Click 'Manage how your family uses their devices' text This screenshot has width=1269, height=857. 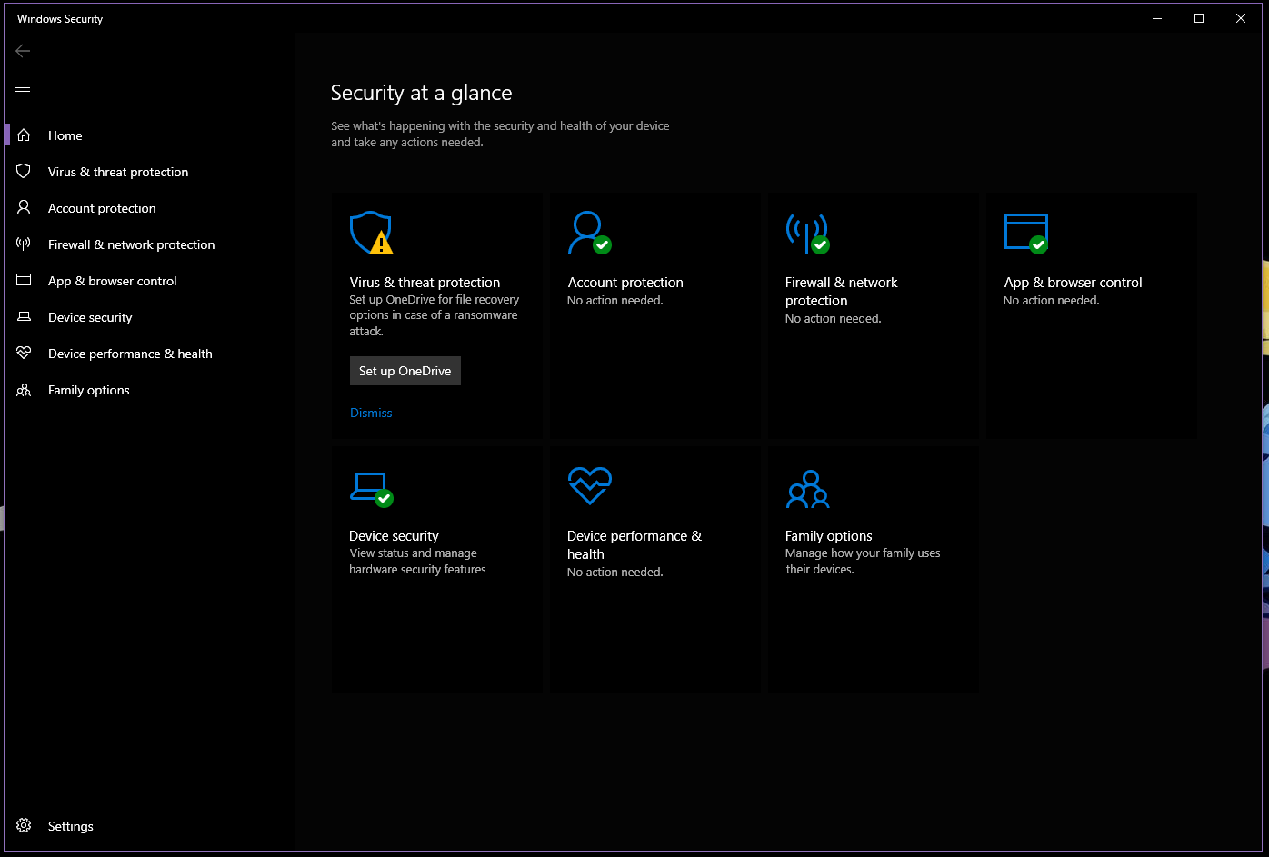click(863, 562)
